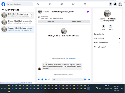Open the Friends tab icon
The width and height of the screenshot is (125, 93).
[x=50, y=4]
